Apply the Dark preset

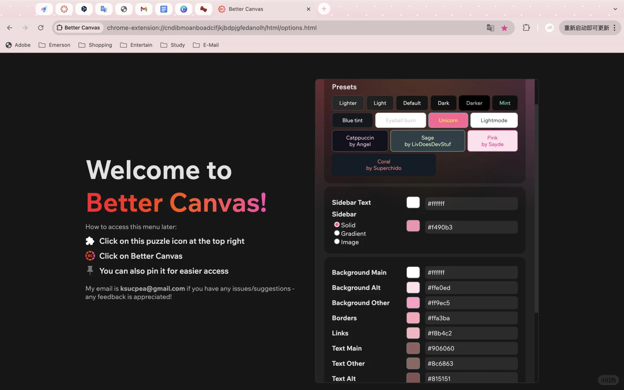[x=443, y=103]
